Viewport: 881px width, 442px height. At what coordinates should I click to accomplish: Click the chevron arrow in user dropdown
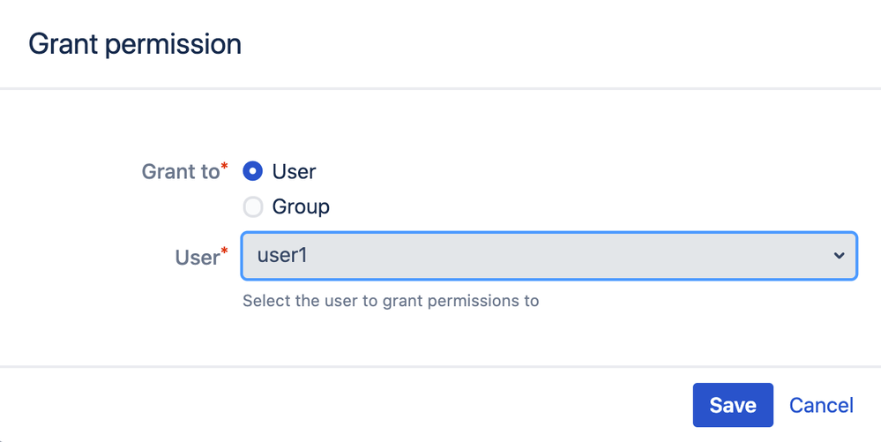click(x=839, y=256)
